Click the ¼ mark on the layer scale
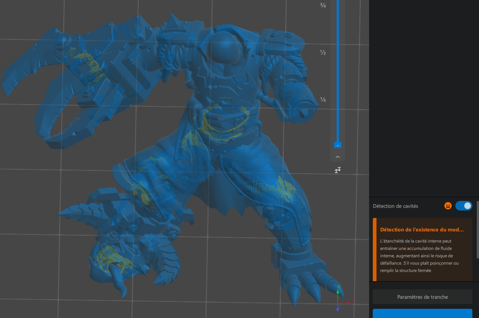 [x=323, y=100]
